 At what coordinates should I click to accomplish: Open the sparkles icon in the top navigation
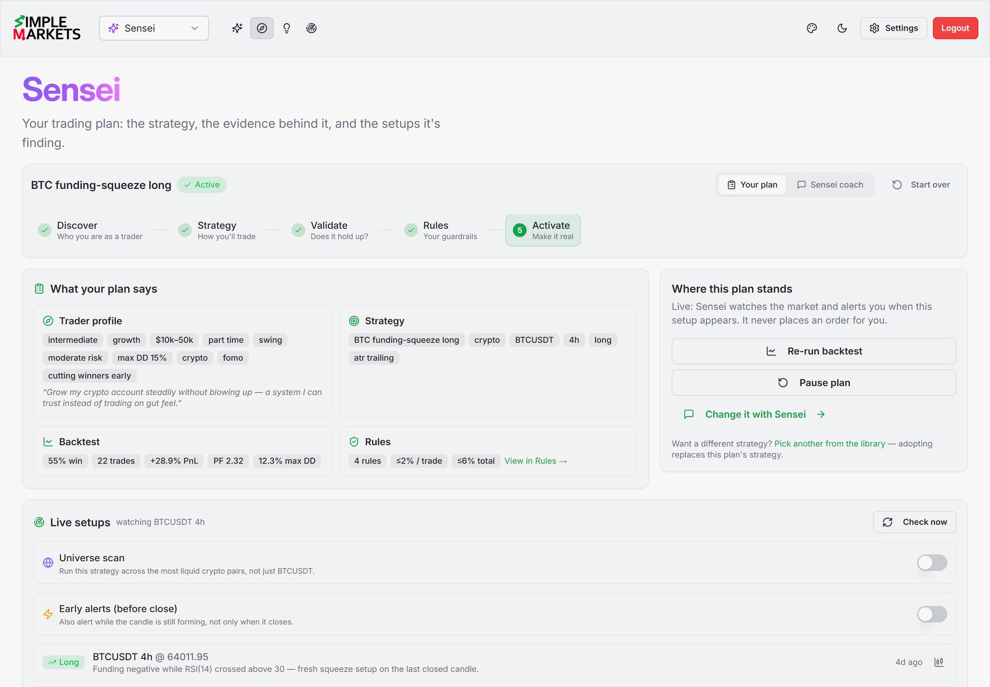coord(237,28)
